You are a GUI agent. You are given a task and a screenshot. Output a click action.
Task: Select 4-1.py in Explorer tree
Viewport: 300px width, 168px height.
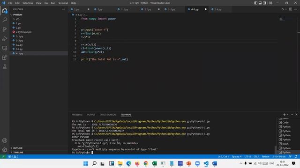coord(39,54)
